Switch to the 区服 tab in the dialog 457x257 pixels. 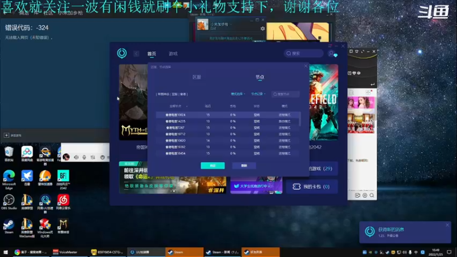coord(197,77)
